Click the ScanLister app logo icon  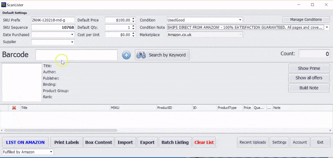(3, 5)
